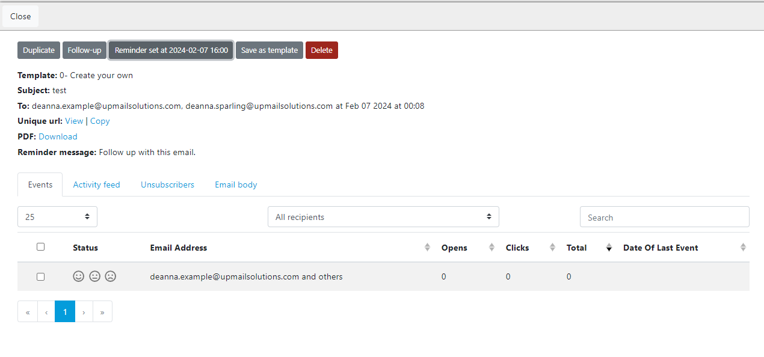Click the happy smiley face status icon

78,276
